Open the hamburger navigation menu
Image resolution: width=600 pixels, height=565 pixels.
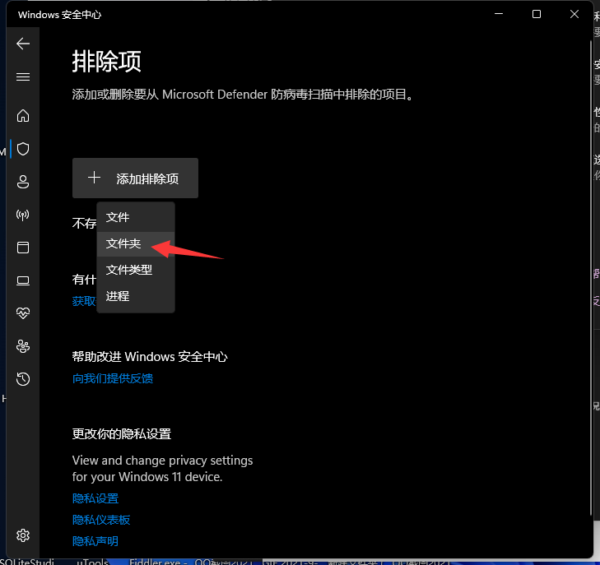pyautogui.click(x=23, y=76)
